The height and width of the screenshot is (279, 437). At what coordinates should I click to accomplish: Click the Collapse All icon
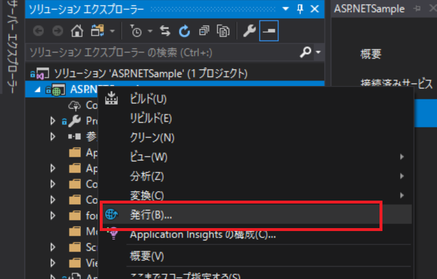[204, 31]
